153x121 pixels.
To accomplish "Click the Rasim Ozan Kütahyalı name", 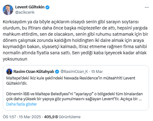I will 34,72.
